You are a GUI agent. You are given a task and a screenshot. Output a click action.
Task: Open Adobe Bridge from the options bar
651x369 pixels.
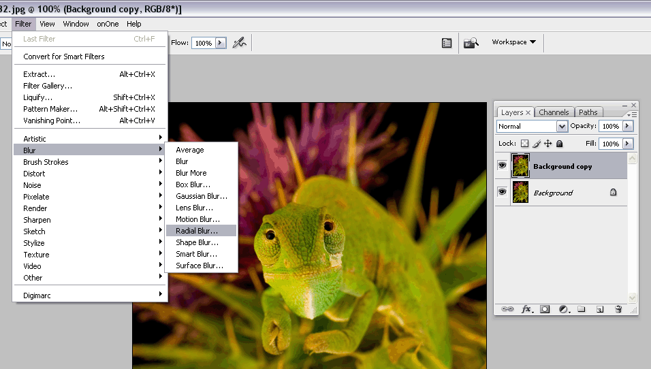pos(471,43)
